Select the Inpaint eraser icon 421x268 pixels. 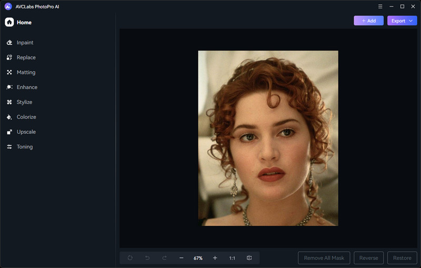click(9, 43)
